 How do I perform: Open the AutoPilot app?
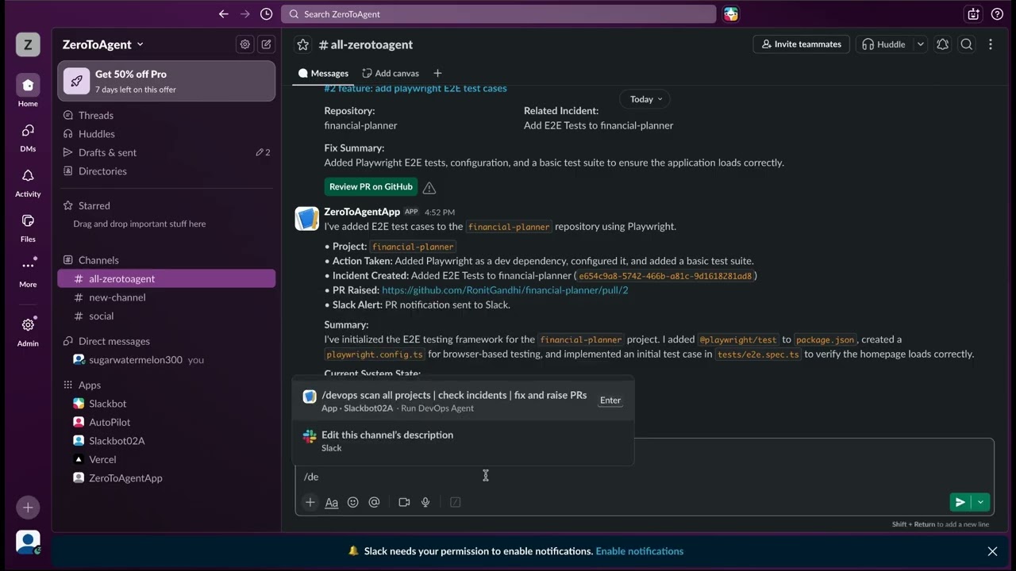click(x=167, y=422)
